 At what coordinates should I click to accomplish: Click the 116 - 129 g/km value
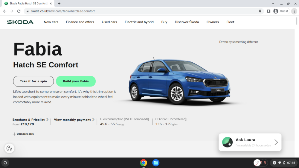click(x=167, y=124)
